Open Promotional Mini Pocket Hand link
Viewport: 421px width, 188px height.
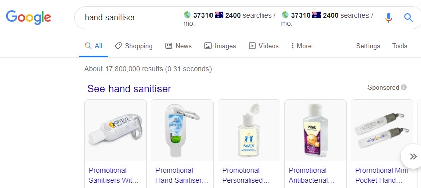point(382,176)
